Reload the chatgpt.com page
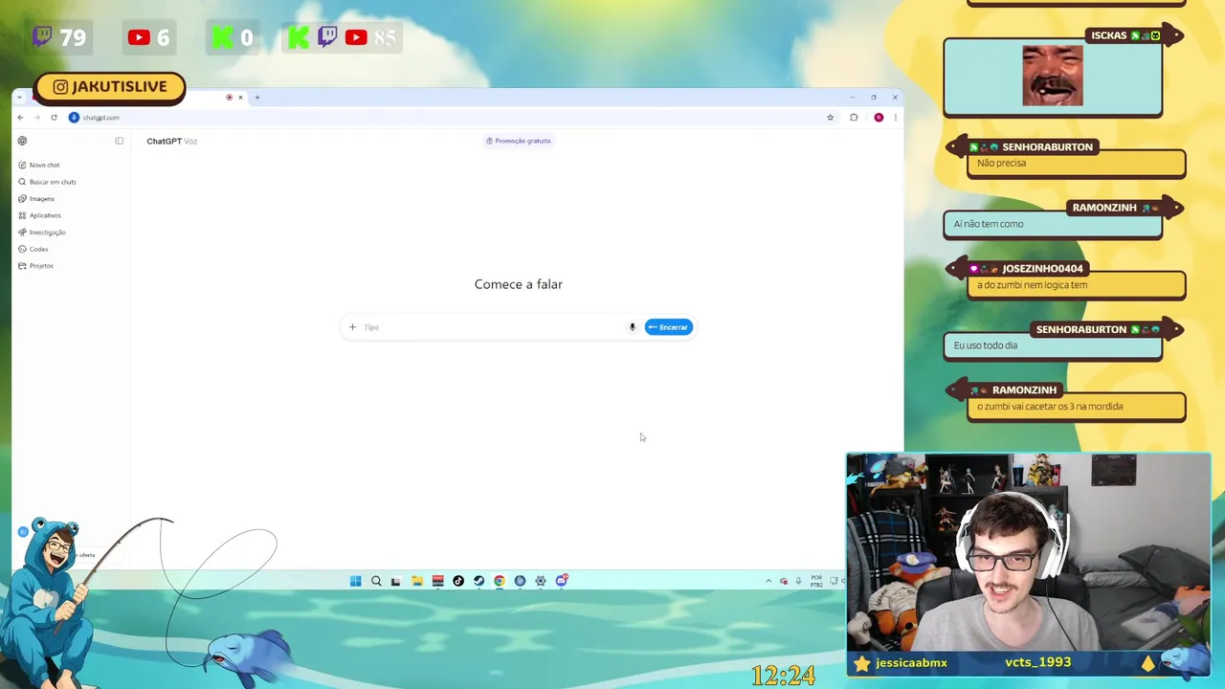 pos(54,118)
